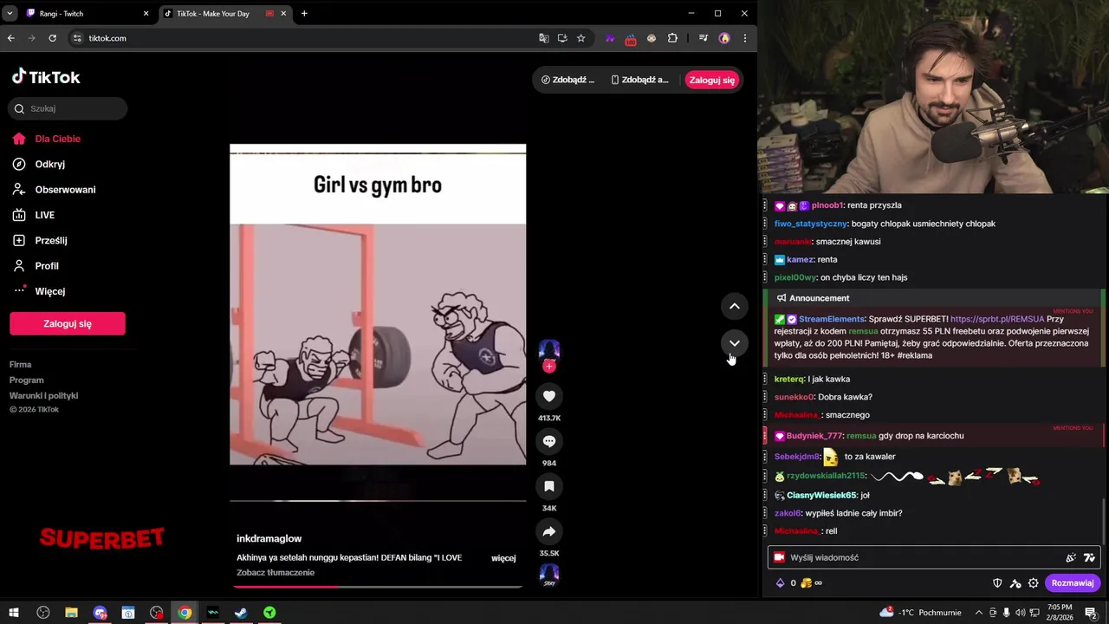Focus the Szukaj search field
Image resolution: width=1109 pixels, height=624 pixels.
pos(68,108)
